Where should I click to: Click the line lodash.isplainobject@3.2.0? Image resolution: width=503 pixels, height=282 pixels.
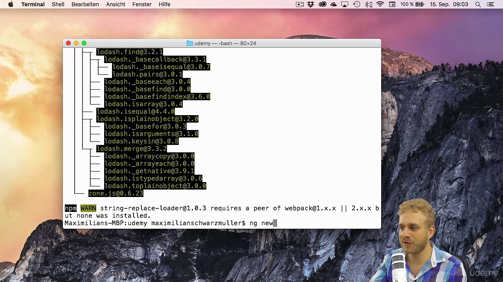click(x=147, y=119)
